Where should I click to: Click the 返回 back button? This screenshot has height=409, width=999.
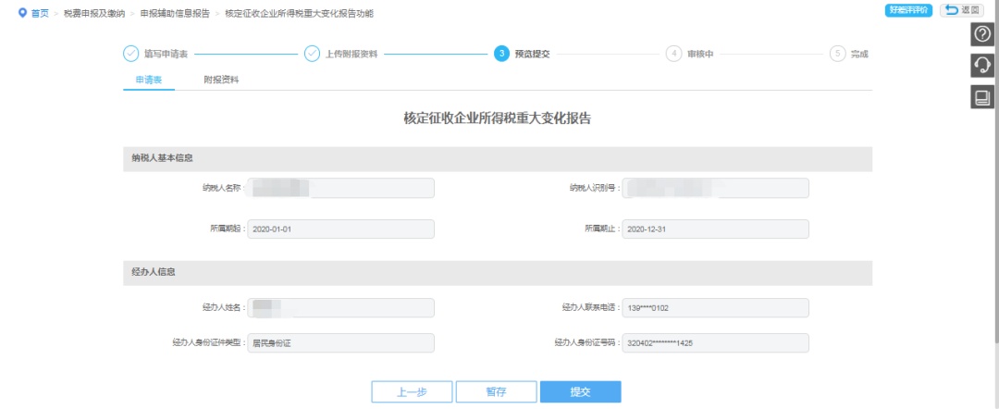tap(961, 10)
